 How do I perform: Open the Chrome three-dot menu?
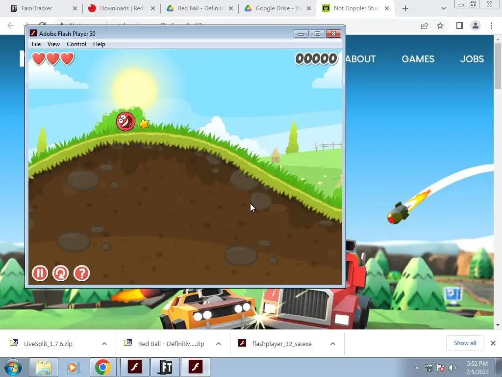pyautogui.click(x=491, y=26)
